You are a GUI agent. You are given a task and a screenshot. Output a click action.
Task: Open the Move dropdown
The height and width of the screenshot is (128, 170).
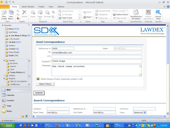(88, 12)
